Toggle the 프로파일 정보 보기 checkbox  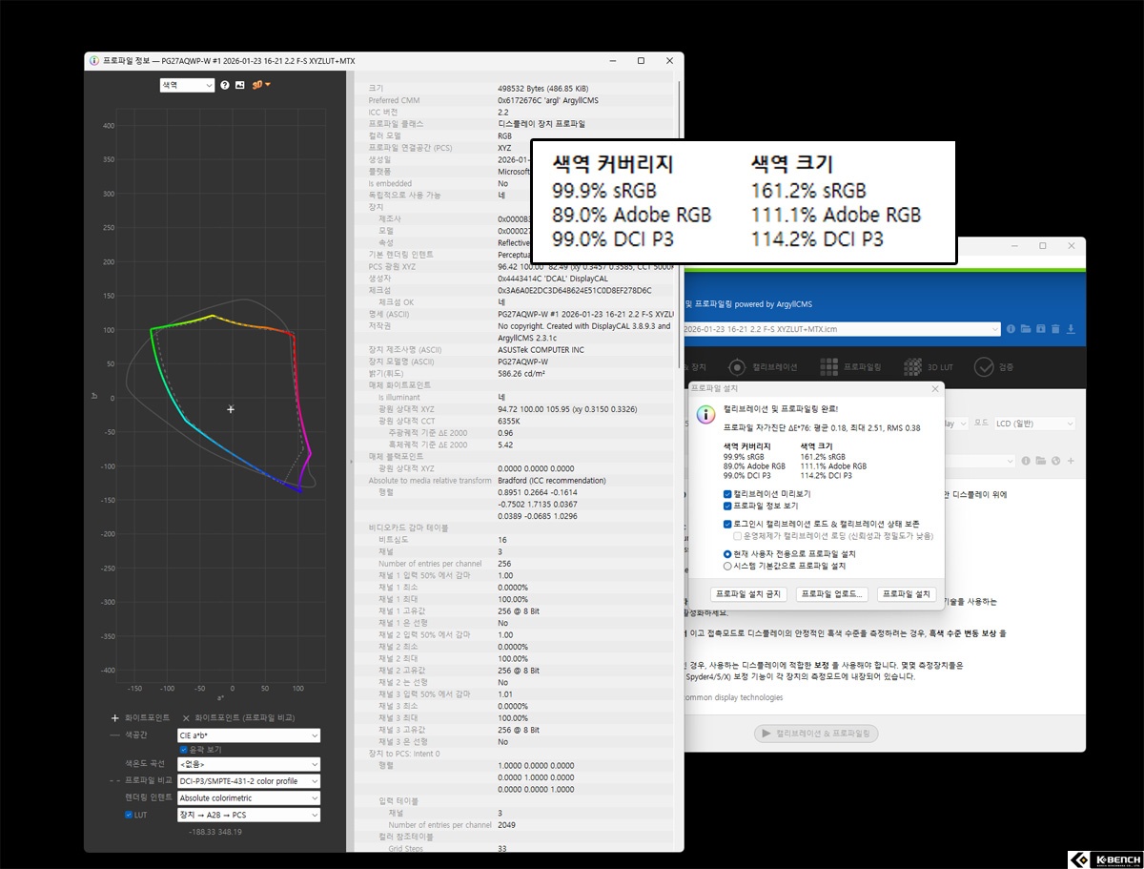pyautogui.click(x=728, y=506)
